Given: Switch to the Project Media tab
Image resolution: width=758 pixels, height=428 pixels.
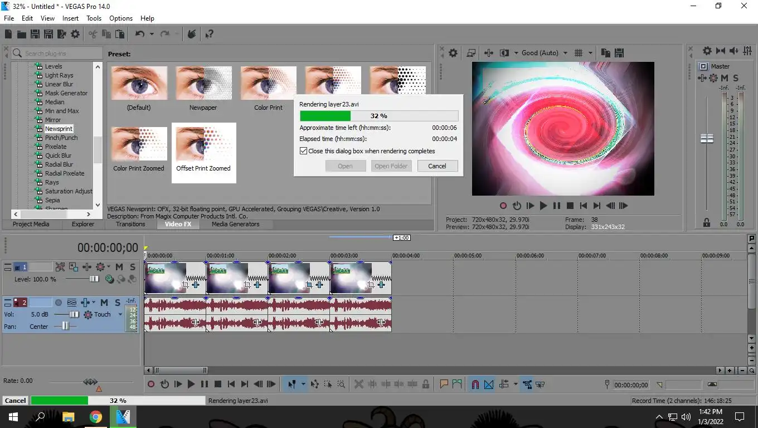Looking at the screenshot, I should [x=31, y=224].
